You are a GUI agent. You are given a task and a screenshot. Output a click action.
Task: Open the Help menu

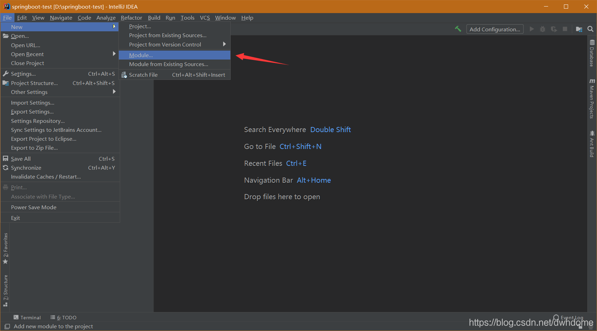point(247,18)
